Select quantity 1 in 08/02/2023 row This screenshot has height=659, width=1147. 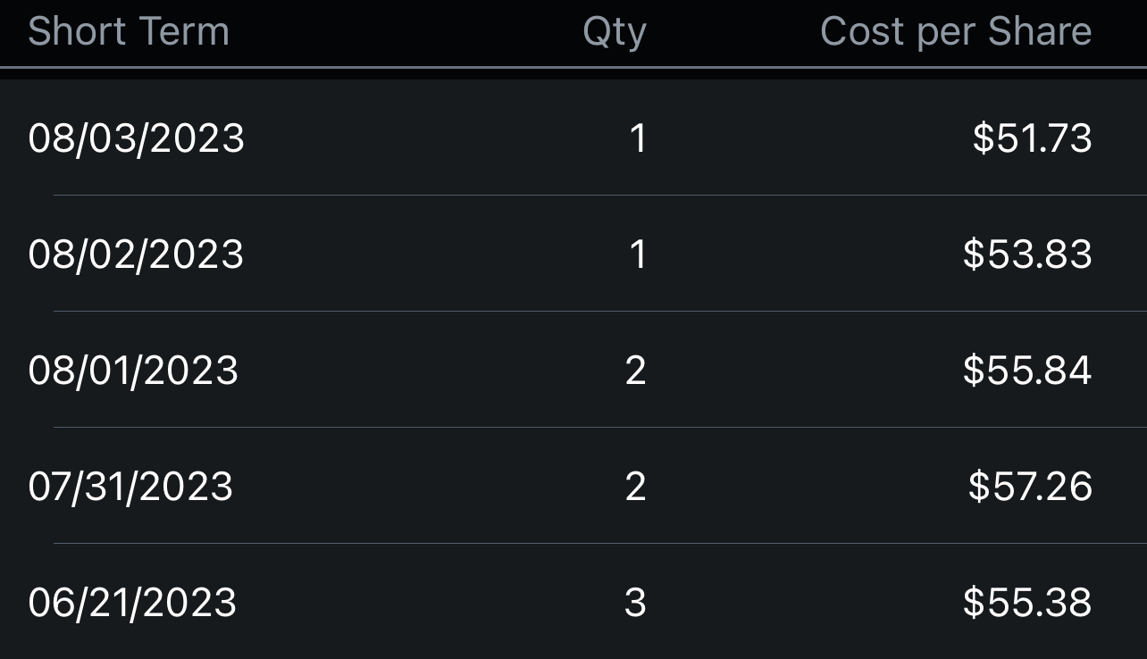pyautogui.click(x=638, y=254)
